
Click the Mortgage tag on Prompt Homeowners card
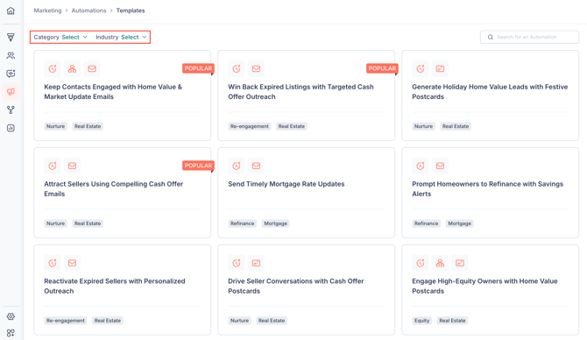[459, 223]
